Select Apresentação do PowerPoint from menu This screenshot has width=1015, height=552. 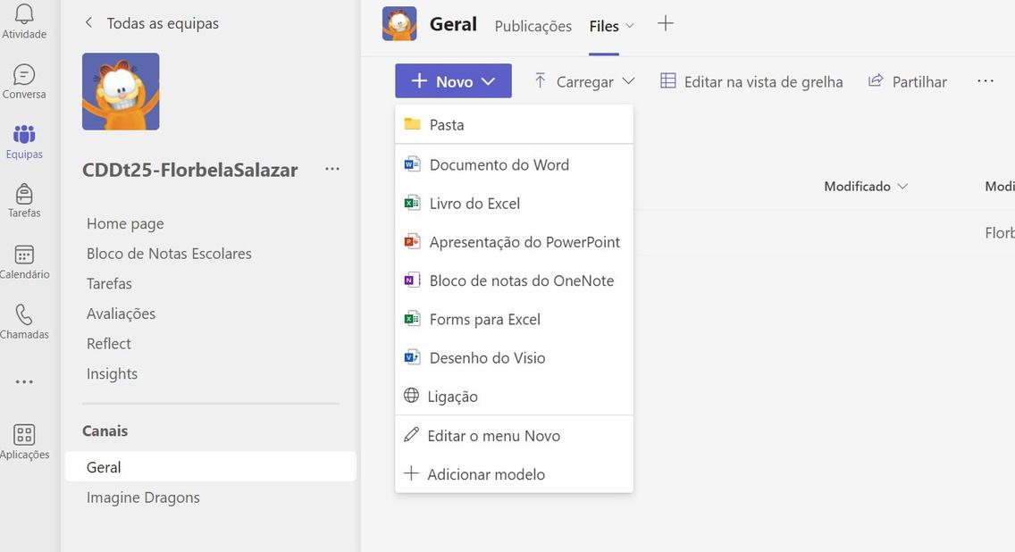click(x=524, y=242)
